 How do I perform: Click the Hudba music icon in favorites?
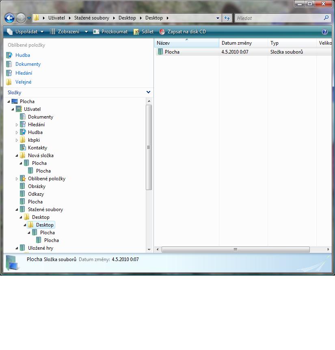pos(9,55)
